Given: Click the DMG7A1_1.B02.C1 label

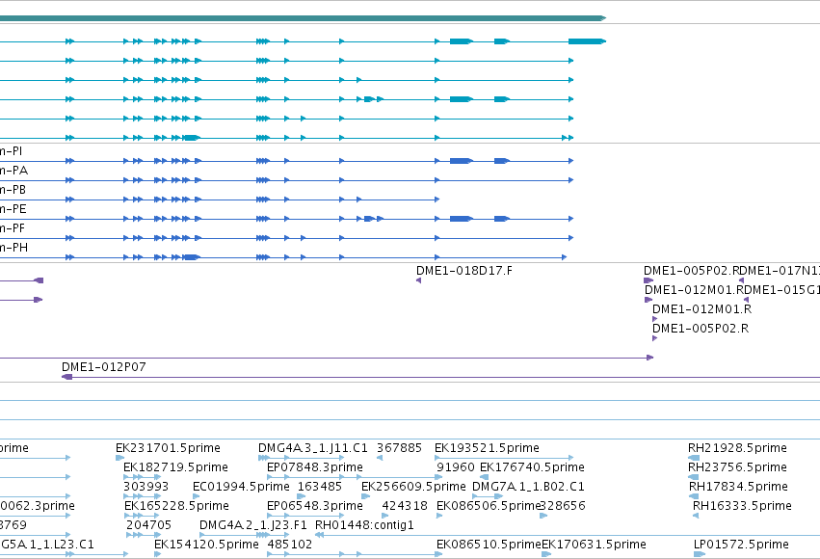Looking at the screenshot, I should click(x=528, y=487).
